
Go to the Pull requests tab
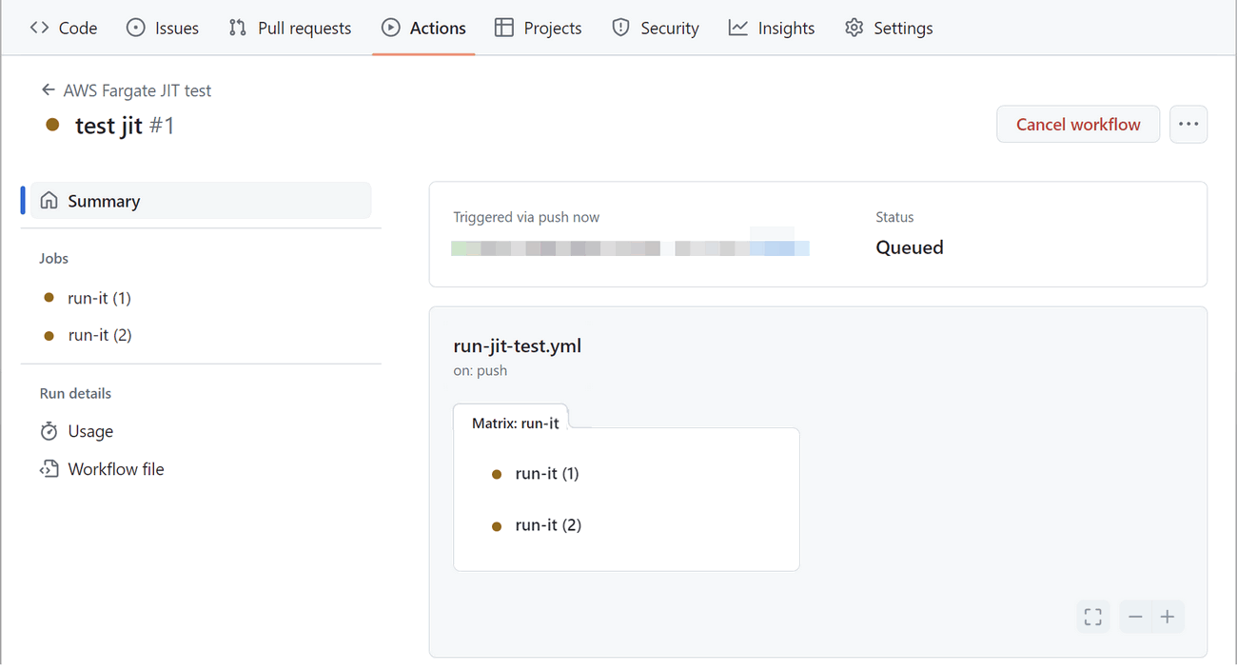click(290, 28)
